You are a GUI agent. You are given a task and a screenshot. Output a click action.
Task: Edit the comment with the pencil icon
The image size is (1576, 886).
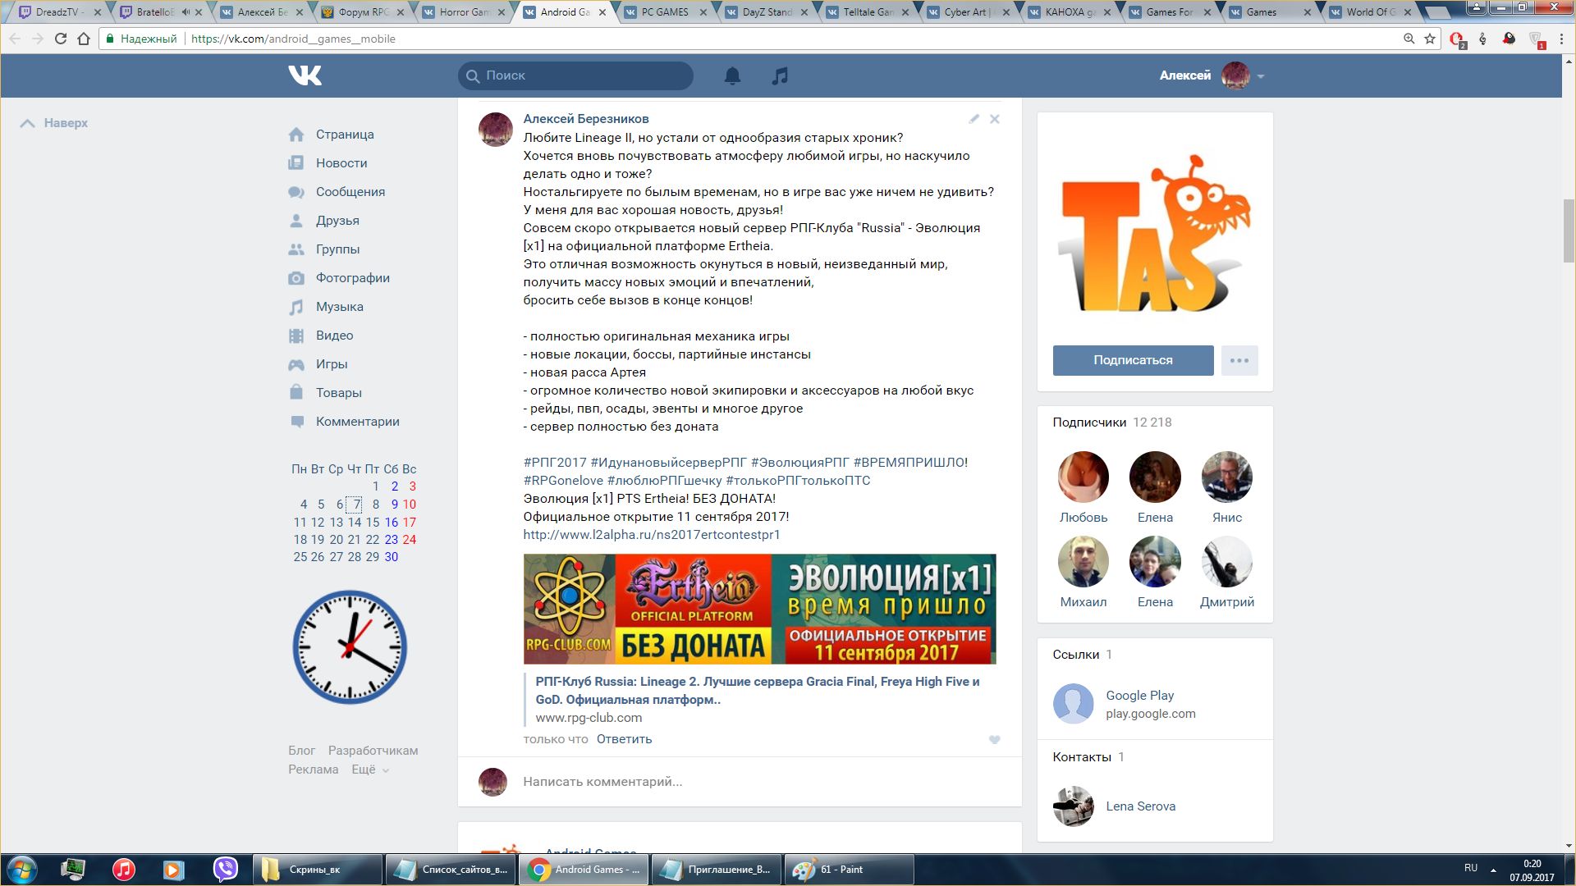[974, 119]
